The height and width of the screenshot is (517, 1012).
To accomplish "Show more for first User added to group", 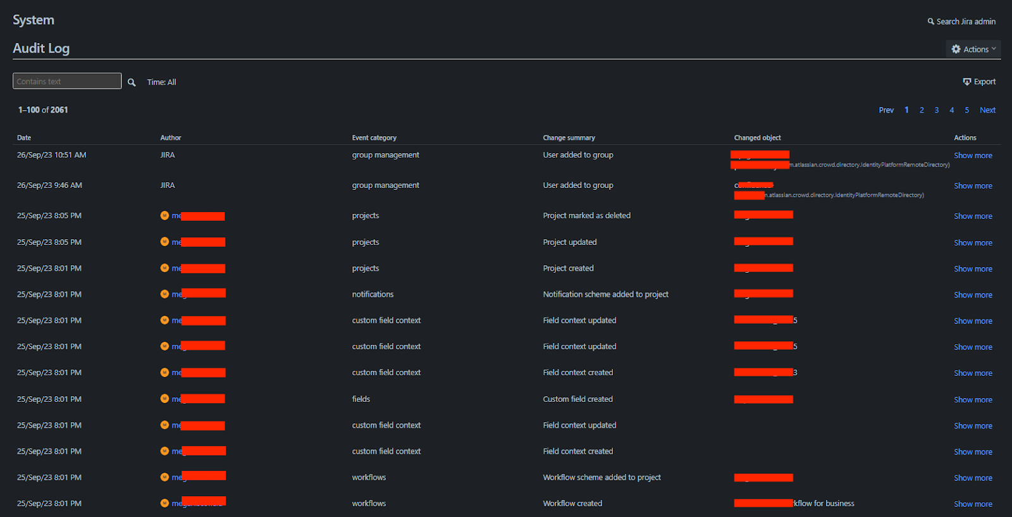I will (973, 156).
